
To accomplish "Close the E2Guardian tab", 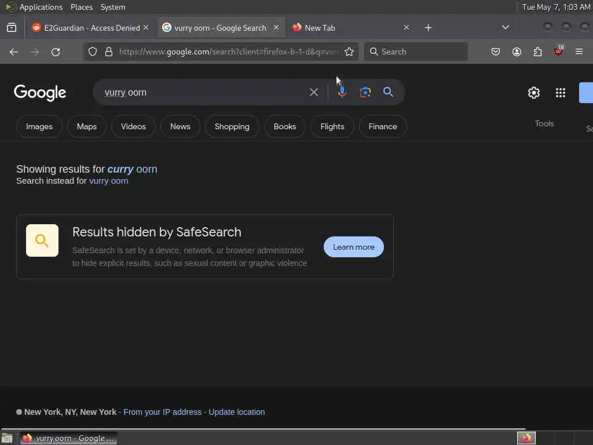I will 146,28.
